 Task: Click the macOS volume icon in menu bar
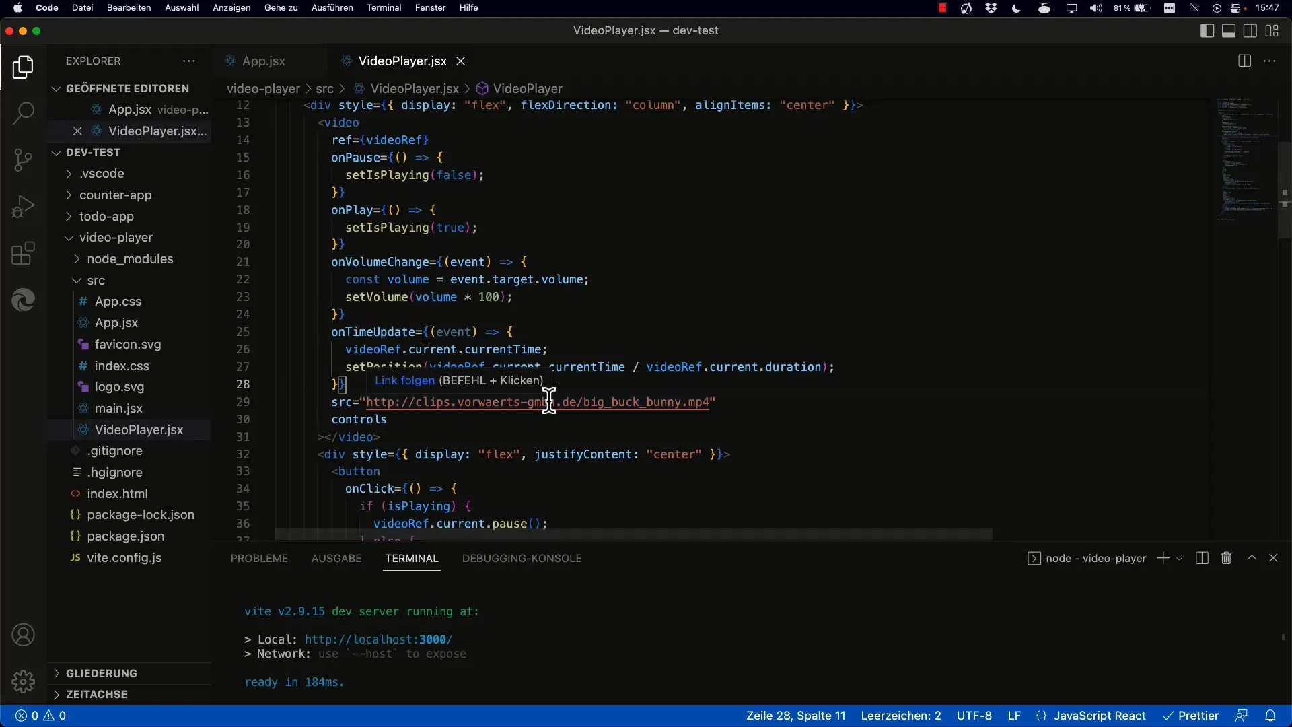pos(1096,8)
